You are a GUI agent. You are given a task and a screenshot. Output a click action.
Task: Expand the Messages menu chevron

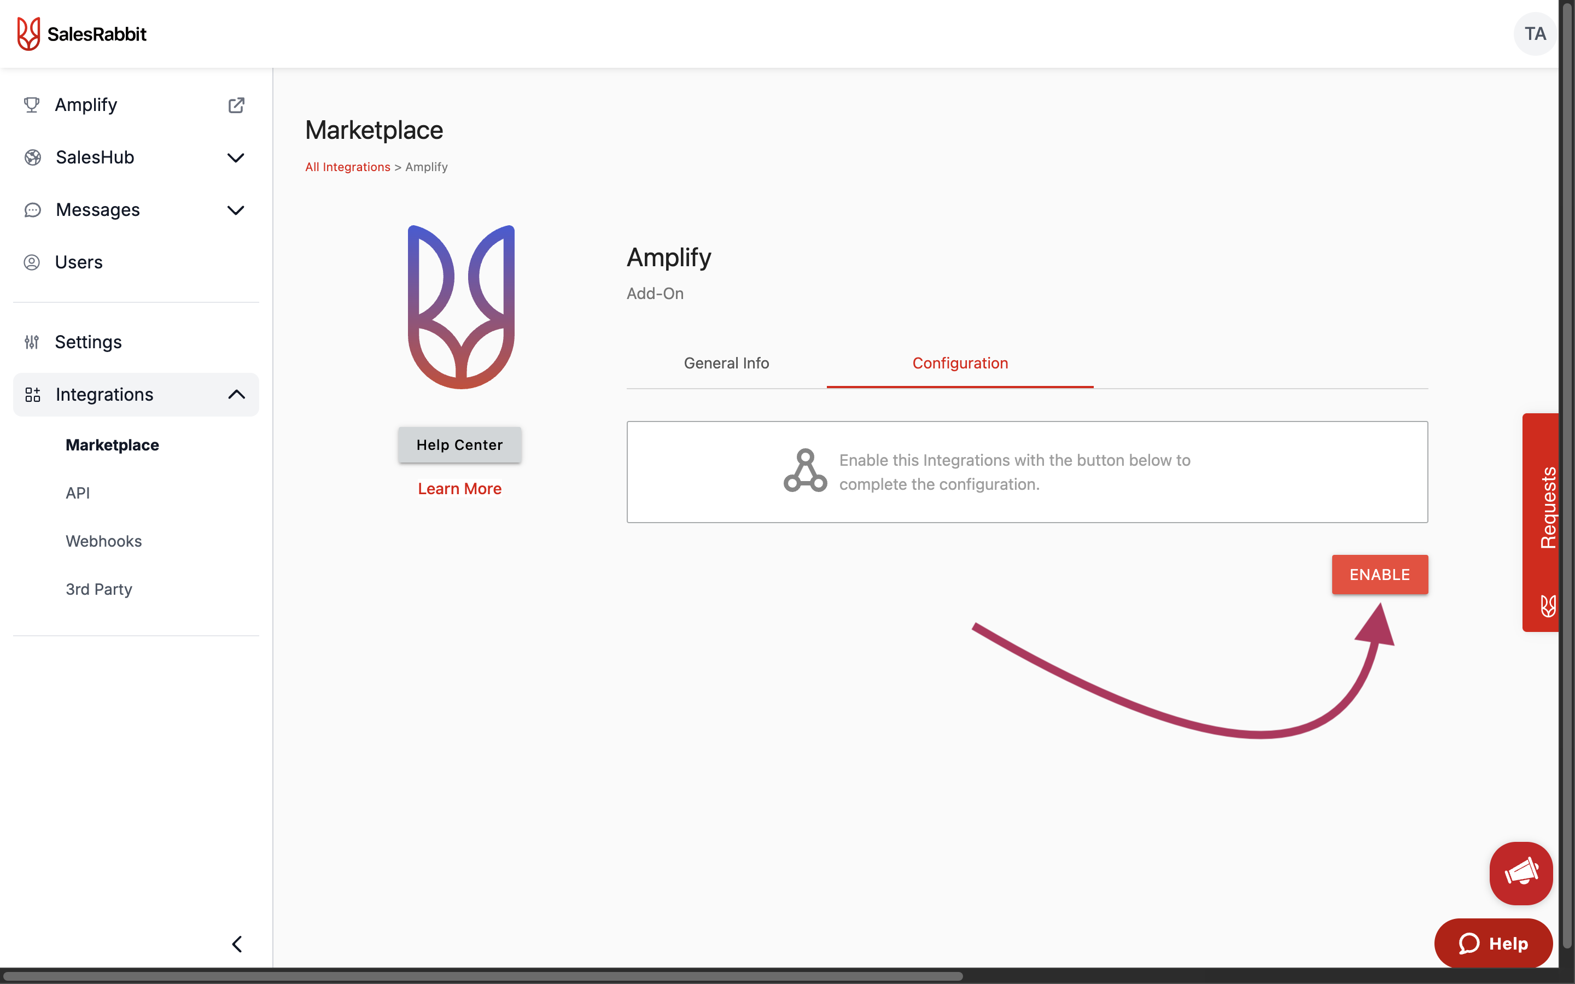pos(236,210)
